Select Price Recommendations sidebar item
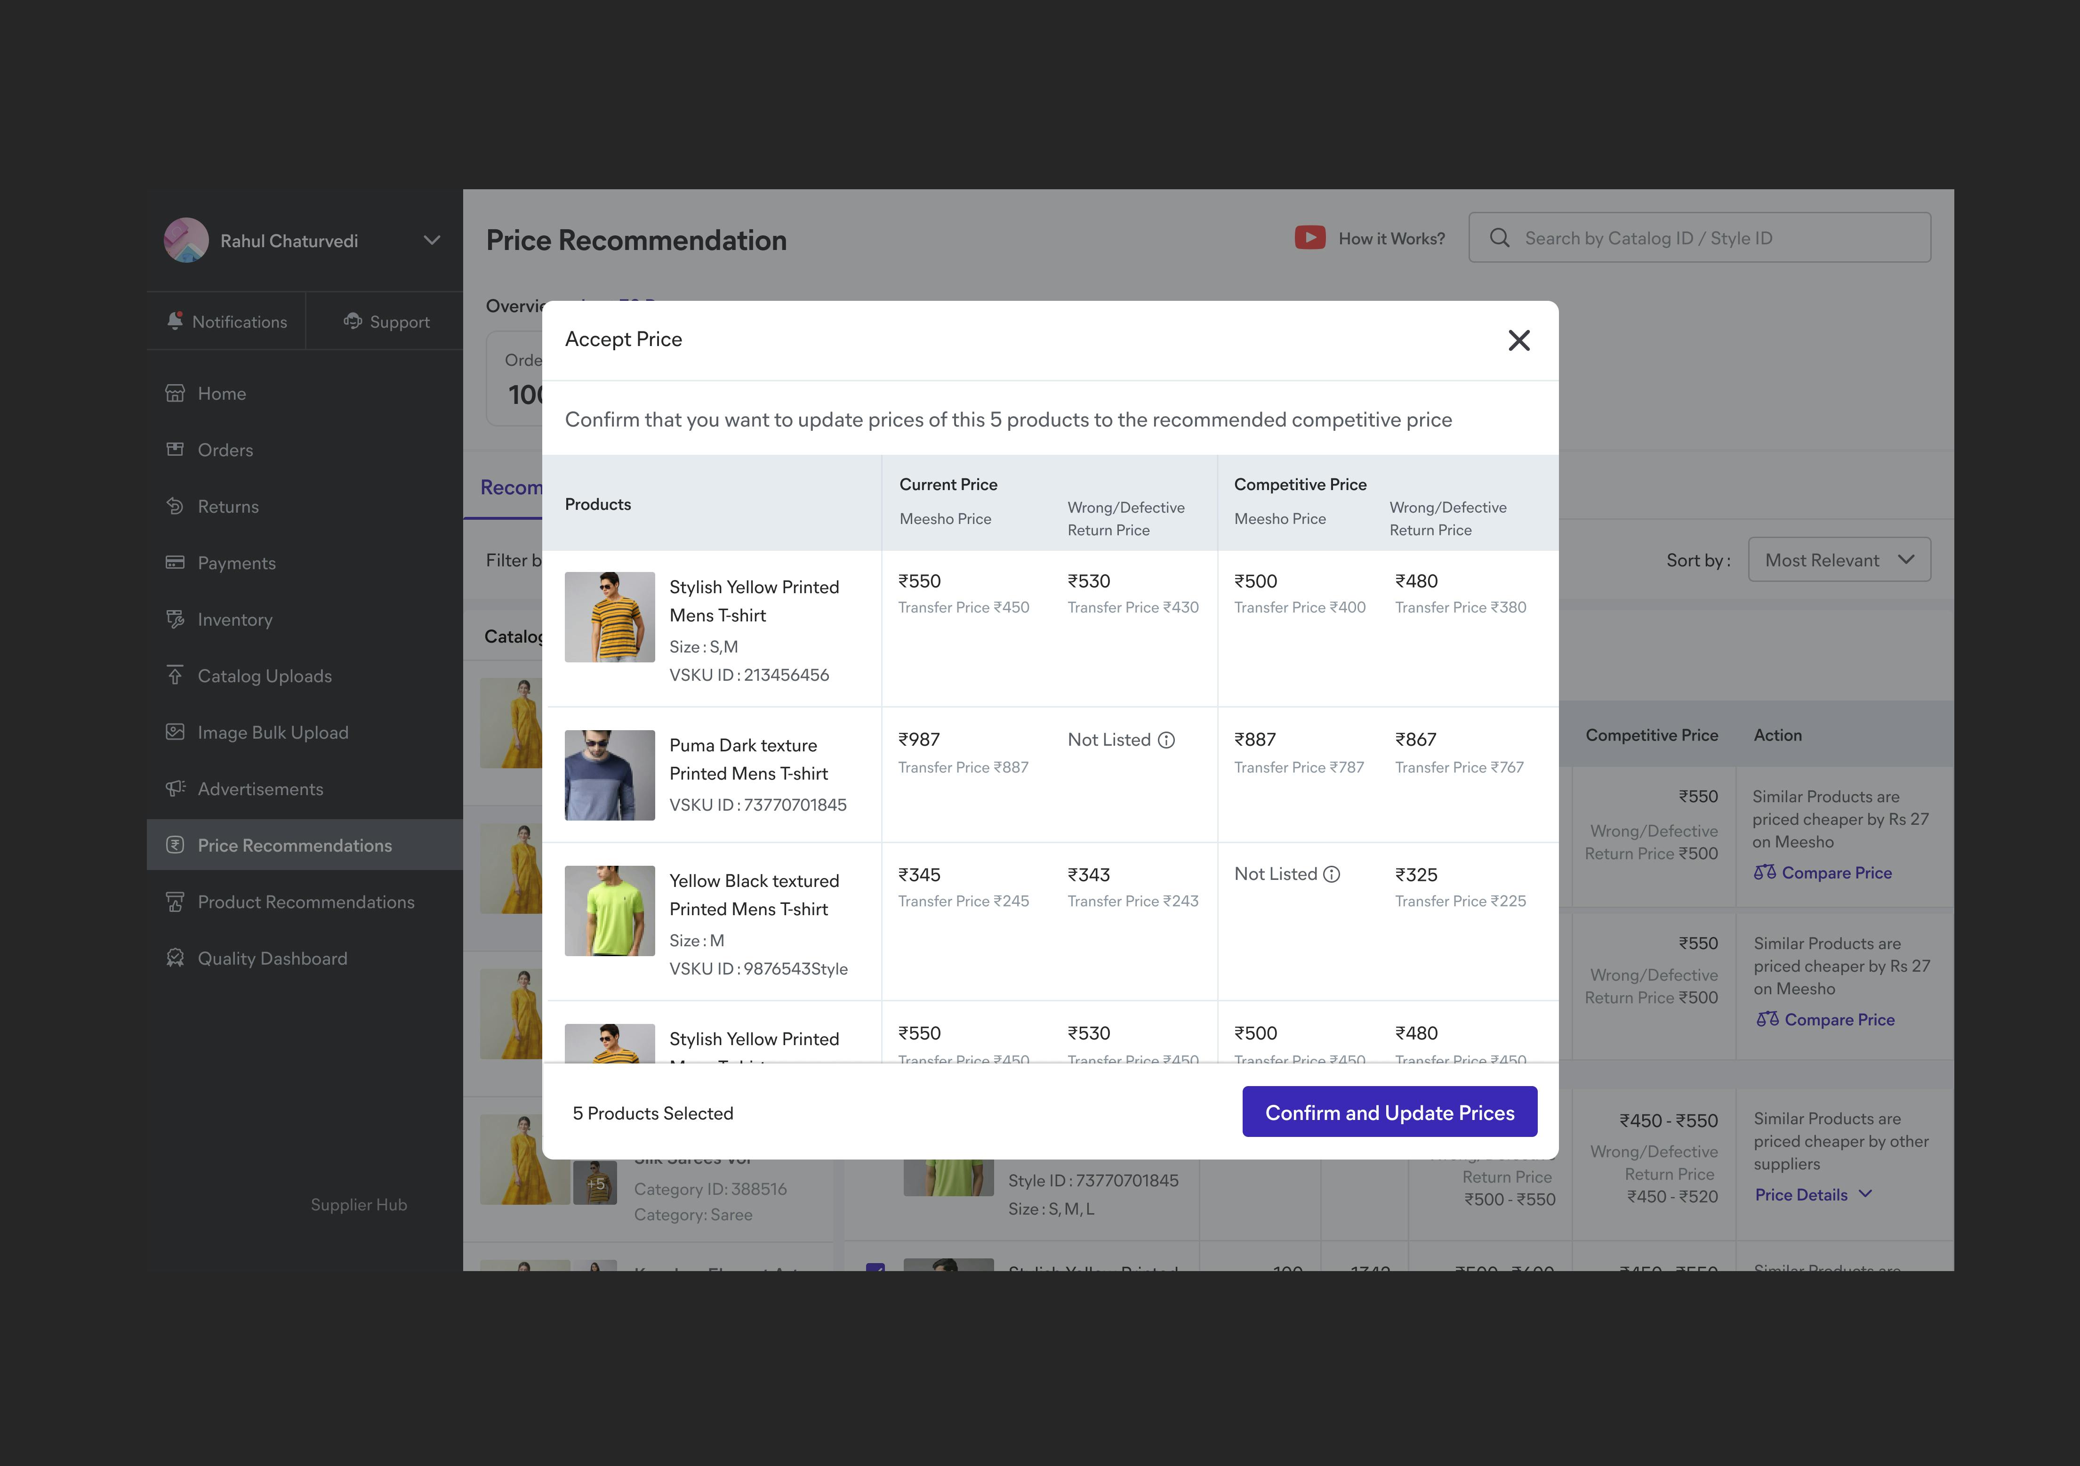The width and height of the screenshot is (2080, 1466). coord(305,845)
